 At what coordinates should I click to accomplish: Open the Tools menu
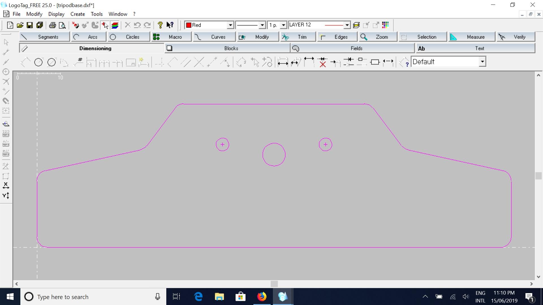click(x=96, y=14)
